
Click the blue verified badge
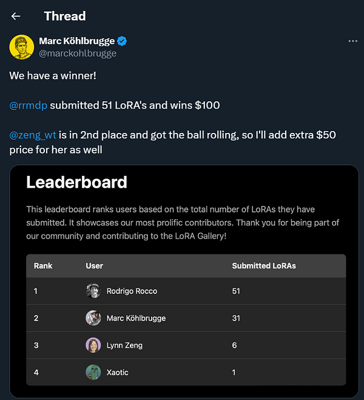(122, 41)
